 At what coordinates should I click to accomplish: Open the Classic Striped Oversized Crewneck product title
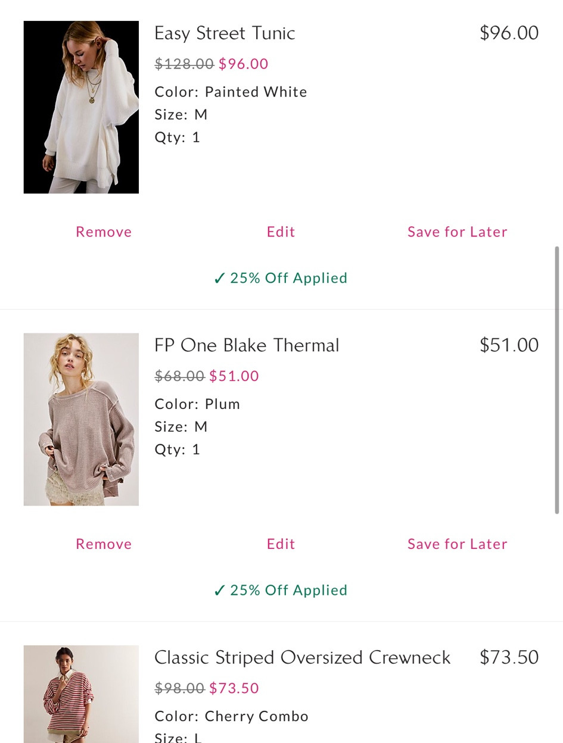302,657
